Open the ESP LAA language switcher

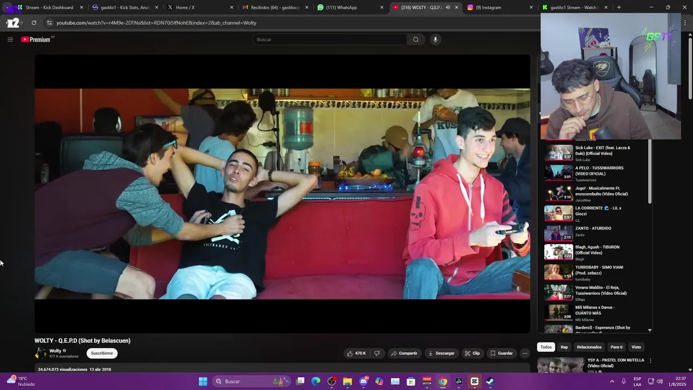coord(637,381)
